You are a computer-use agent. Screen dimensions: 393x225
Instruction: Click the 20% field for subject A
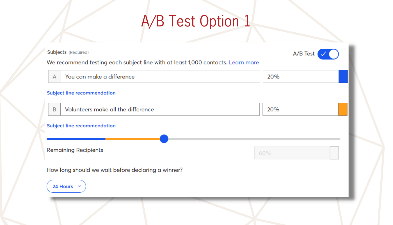[301, 76]
